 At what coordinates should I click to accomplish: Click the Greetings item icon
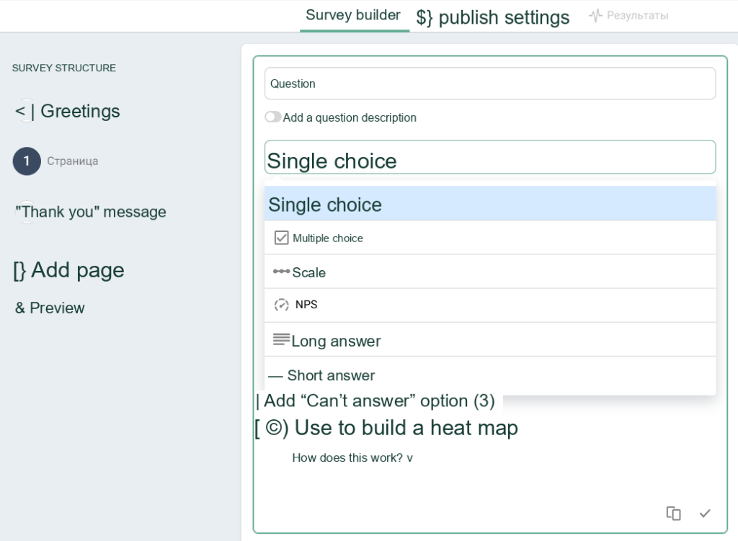click(x=25, y=112)
